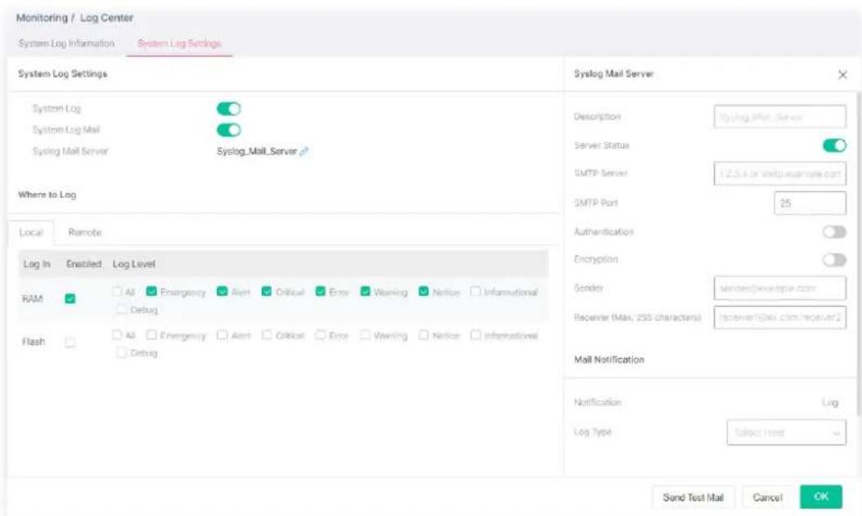
Task: Click the Where to Log heading
Action: click(47, 195)
